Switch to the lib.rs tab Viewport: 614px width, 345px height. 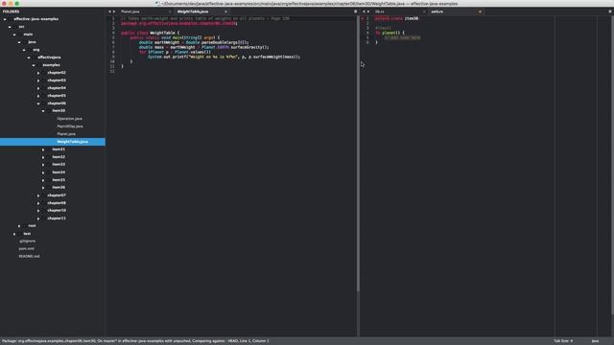pyautogui.click(x=380, y=11)
